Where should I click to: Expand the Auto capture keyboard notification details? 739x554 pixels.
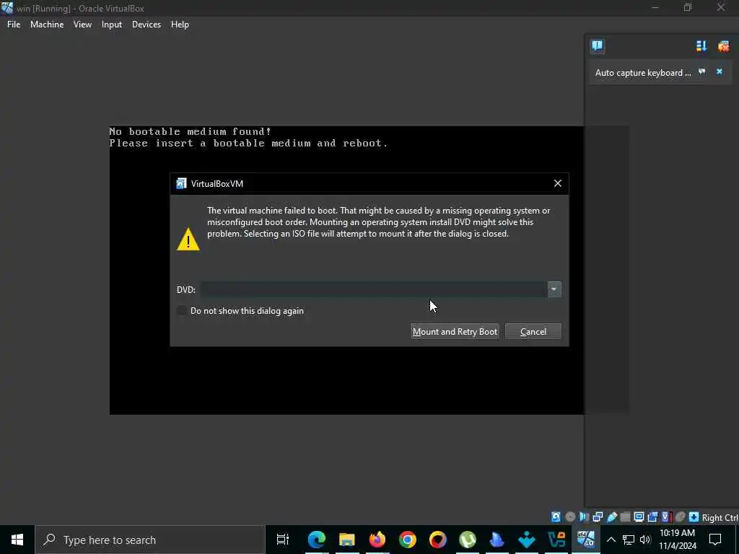coord(702,71)
